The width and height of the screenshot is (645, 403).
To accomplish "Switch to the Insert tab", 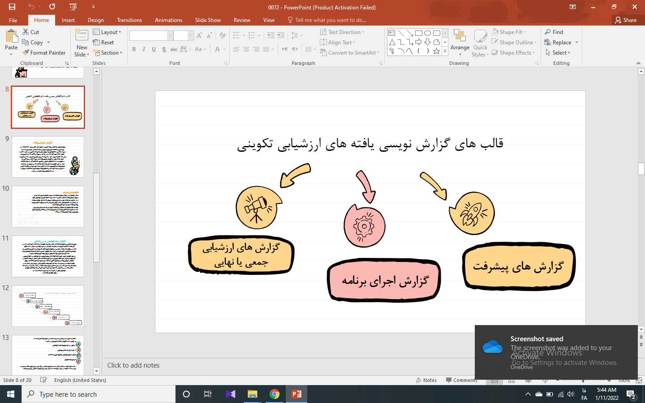I will click(x=68, y=20).
